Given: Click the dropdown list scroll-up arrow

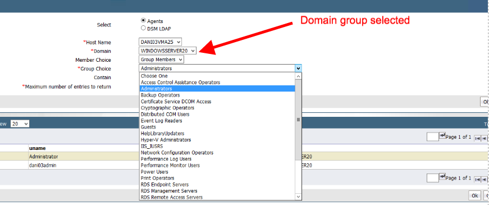Looking at the screenshot, I should (298, 76).
